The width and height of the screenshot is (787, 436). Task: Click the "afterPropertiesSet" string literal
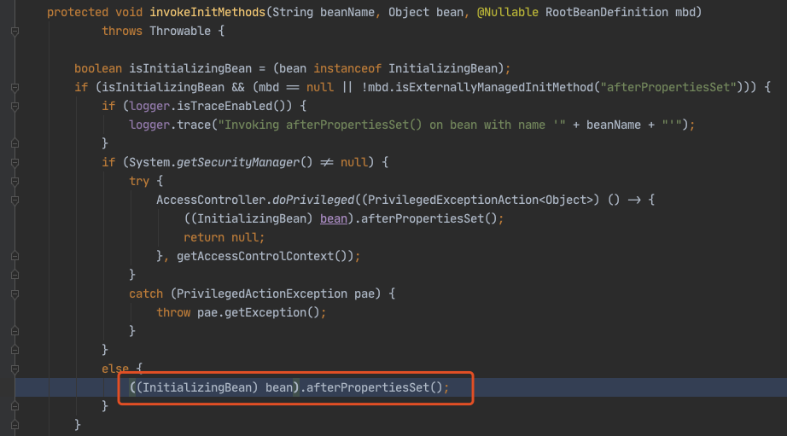click(x=668, y=87)
